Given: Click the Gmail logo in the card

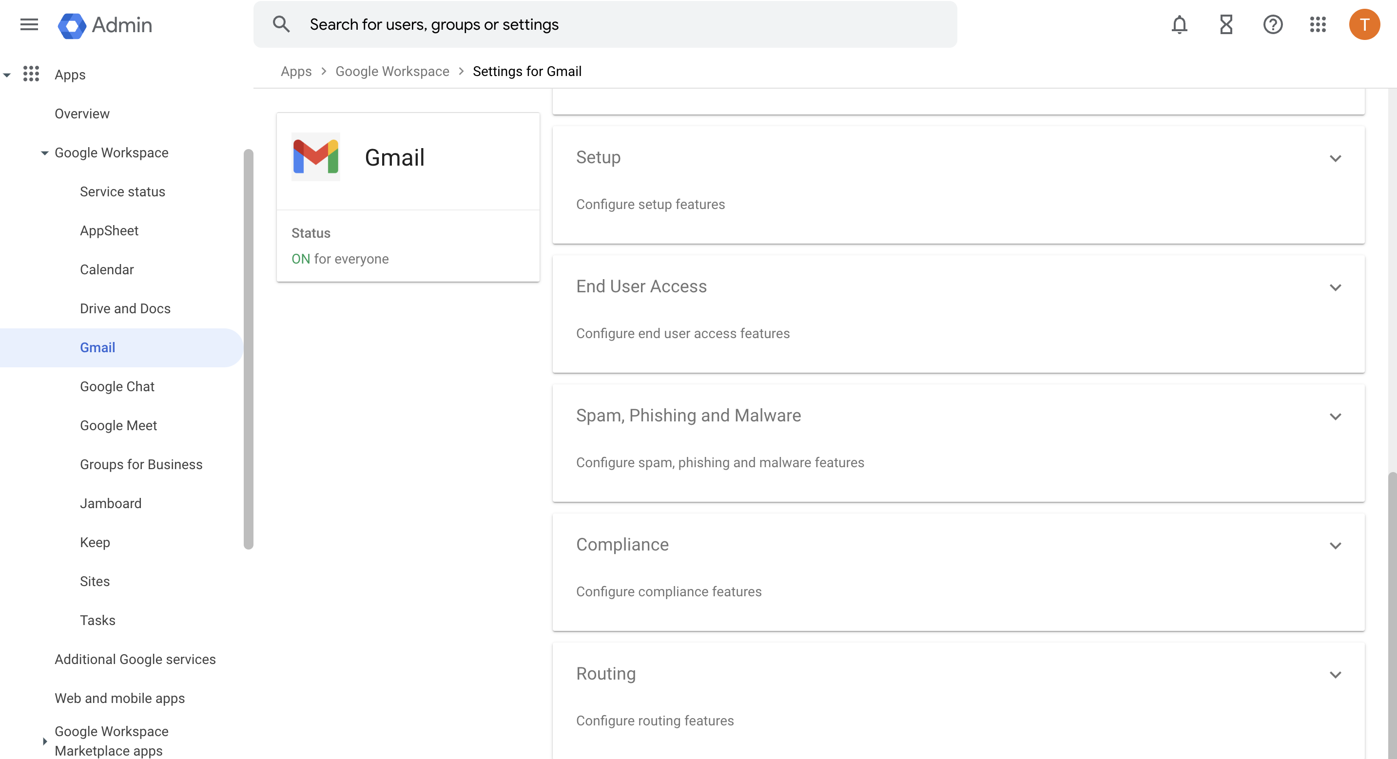Looking at the screenshot, I should point(316,157).
